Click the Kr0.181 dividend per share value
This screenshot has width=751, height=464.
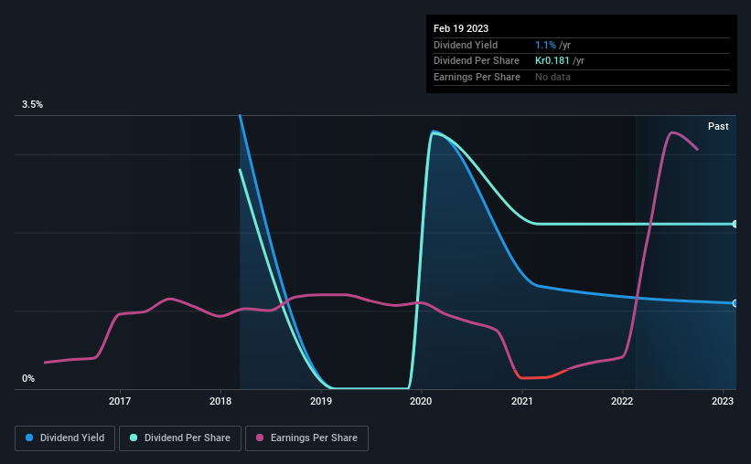point(553,61)
